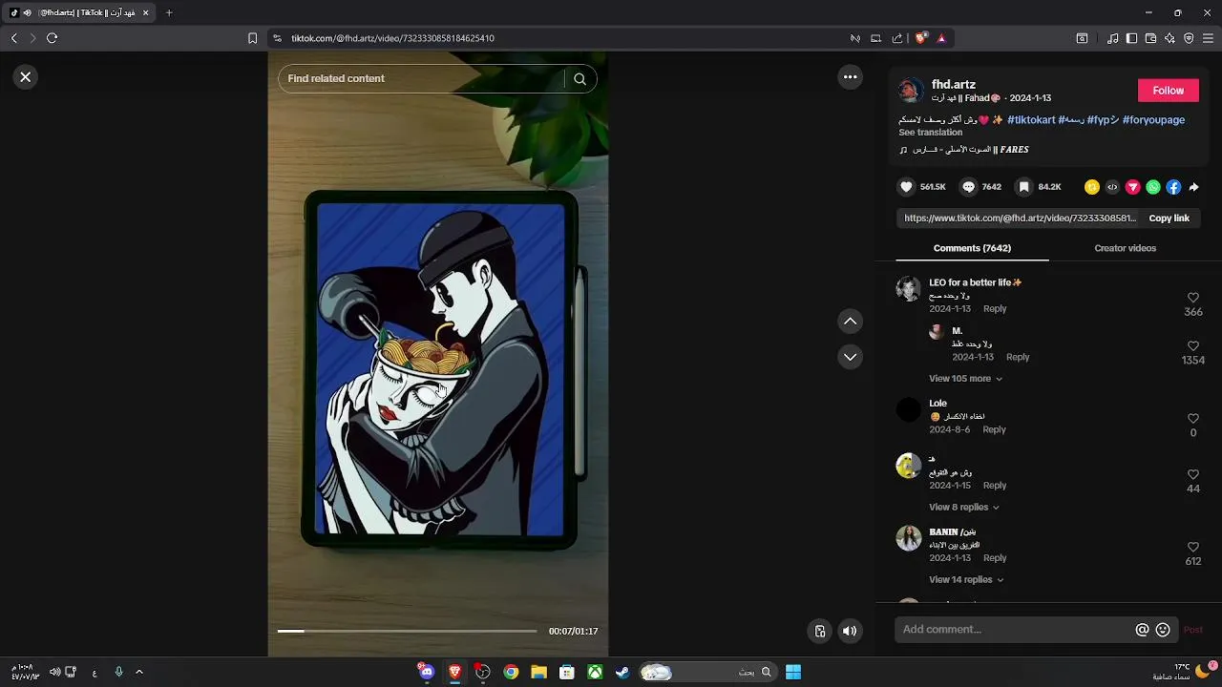The height and width of the screenshot is (687, 1222).
Task: Open Brave Leo AI sparkle icon
Action: pos(1169,38)
